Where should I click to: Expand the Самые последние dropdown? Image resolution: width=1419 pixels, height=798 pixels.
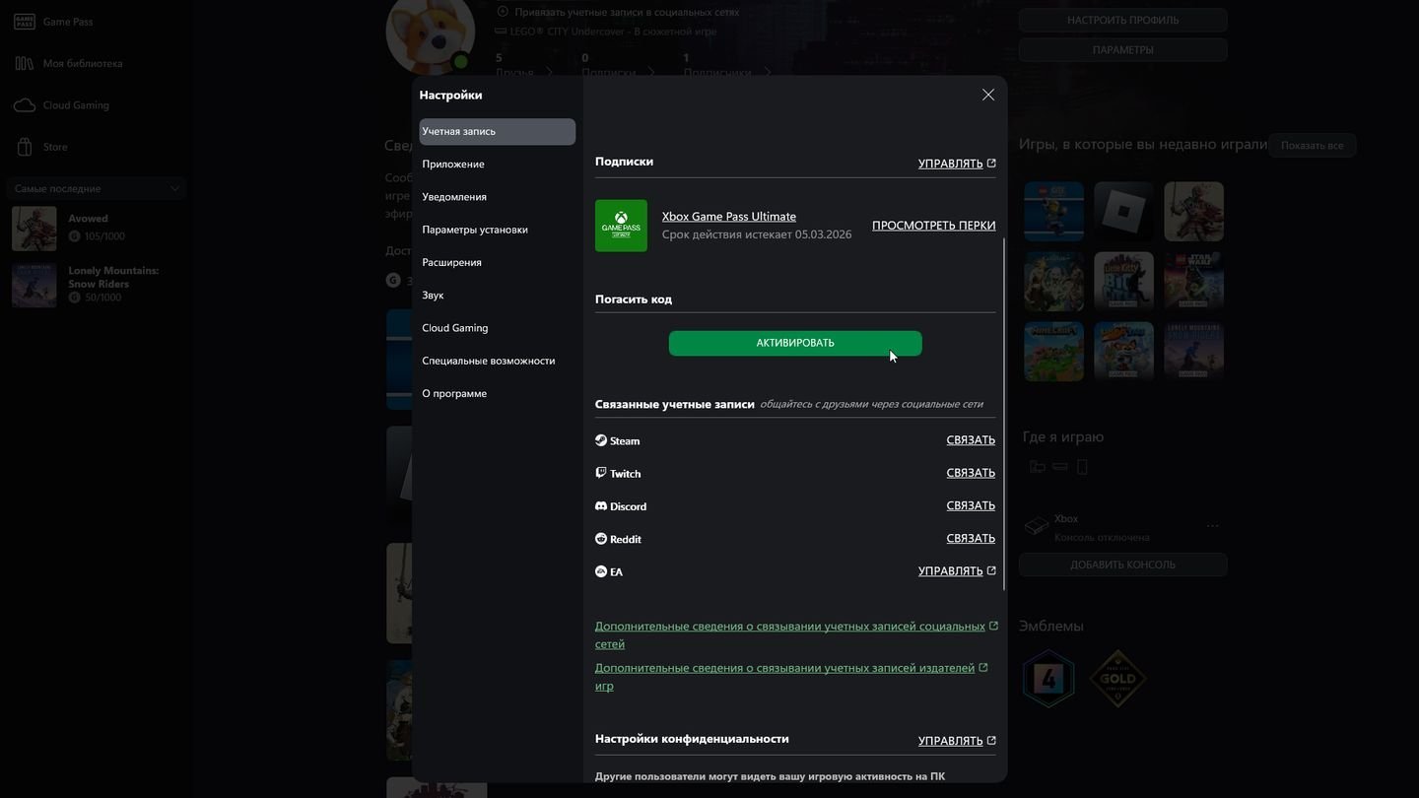tap(96, 188)
